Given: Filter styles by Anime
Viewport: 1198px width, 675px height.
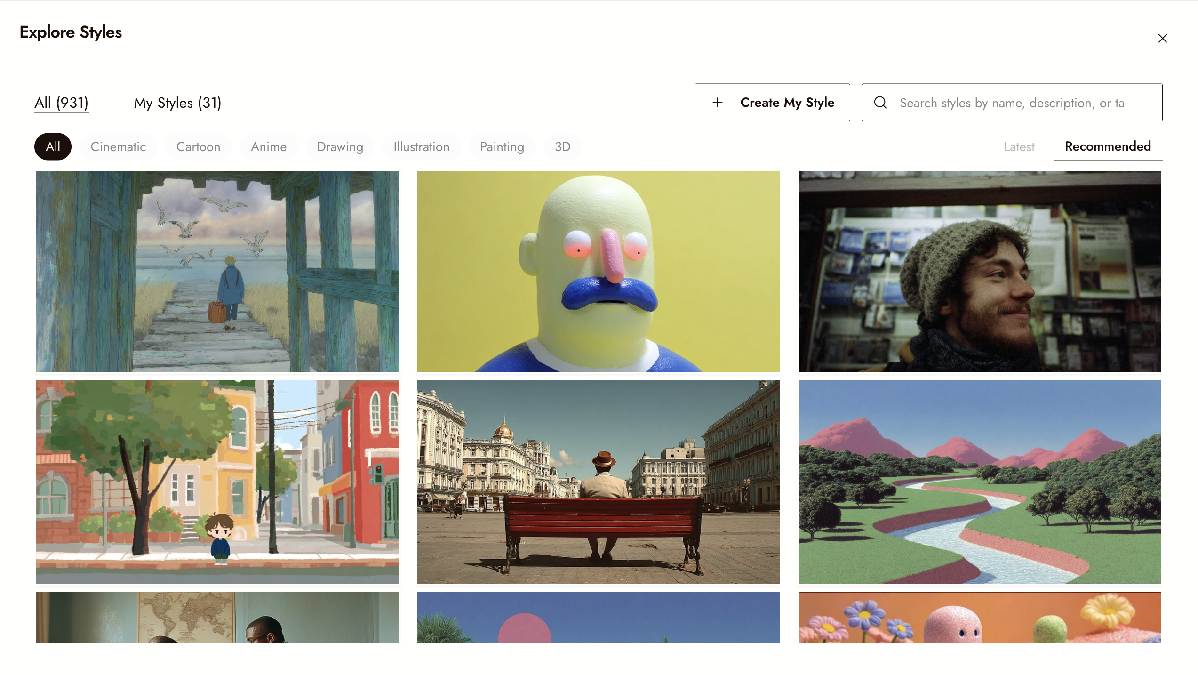Looking at the screenshot, I should (269, 147).
